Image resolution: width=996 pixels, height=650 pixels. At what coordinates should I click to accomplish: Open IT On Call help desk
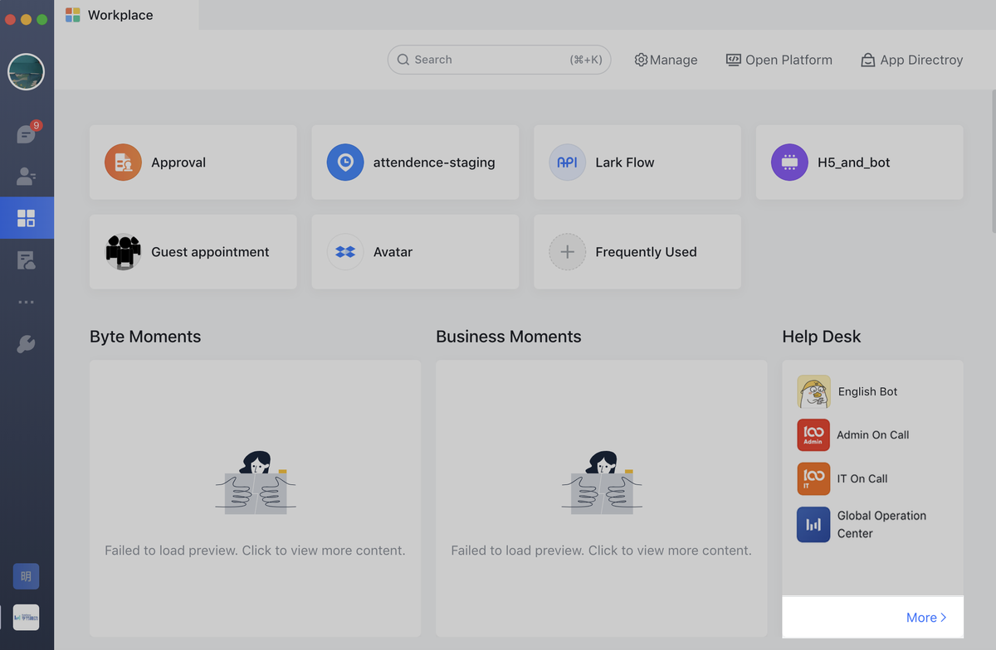coord(862,478)
